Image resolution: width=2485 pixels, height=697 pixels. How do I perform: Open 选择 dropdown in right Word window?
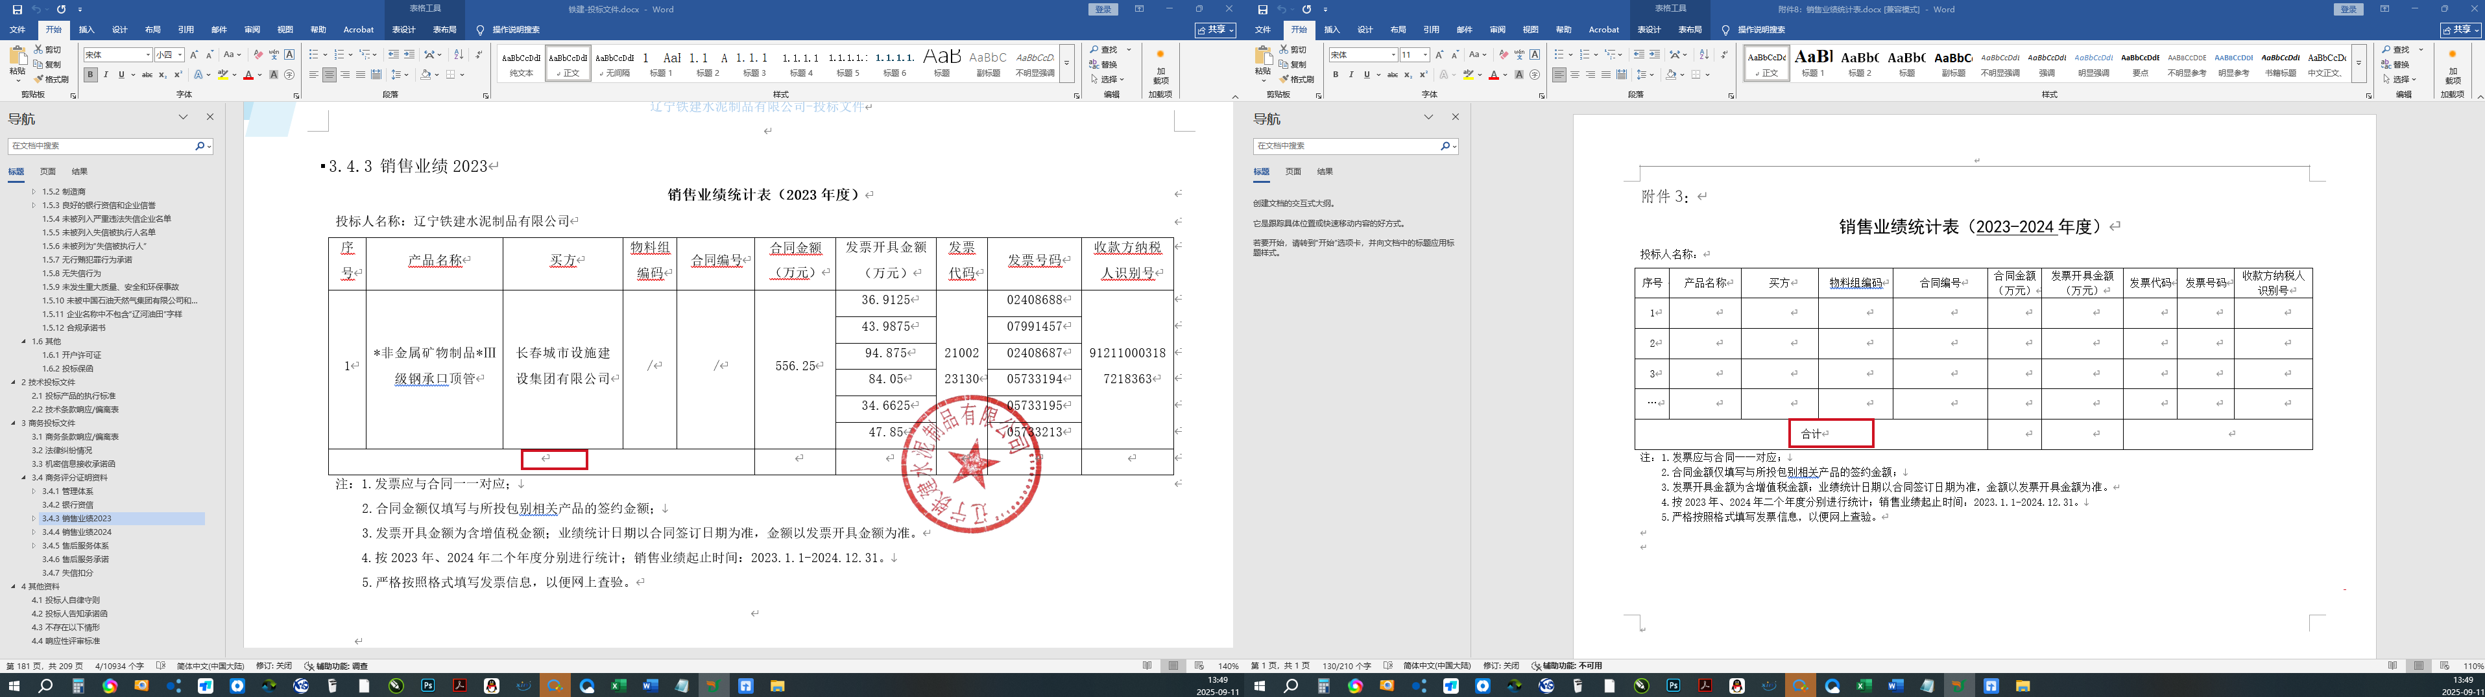[x=2399, y=79]
